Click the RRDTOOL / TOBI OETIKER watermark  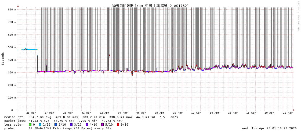point(298,16)
